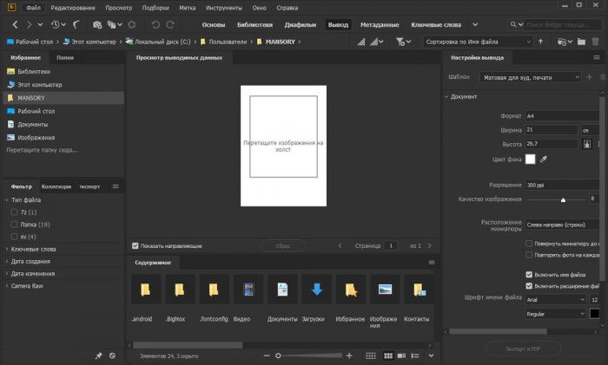Pick background color with the eyedropper

pyautogui.click(x=545, y=160)
